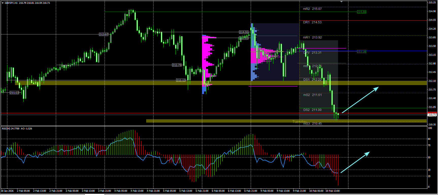438x195 pixels.
Task: Click the gray chart shift marker triangle
Action: coord(341,2)
